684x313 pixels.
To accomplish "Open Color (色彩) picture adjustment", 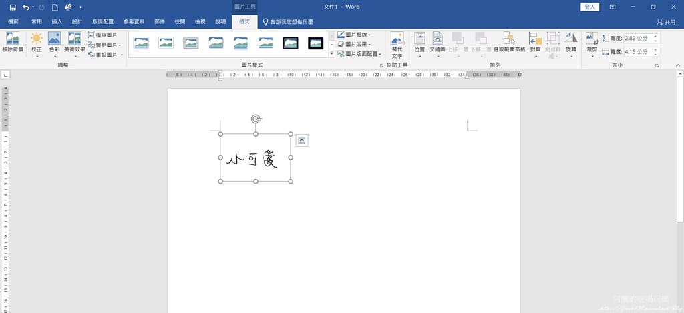I will click(x=55, y=45).
